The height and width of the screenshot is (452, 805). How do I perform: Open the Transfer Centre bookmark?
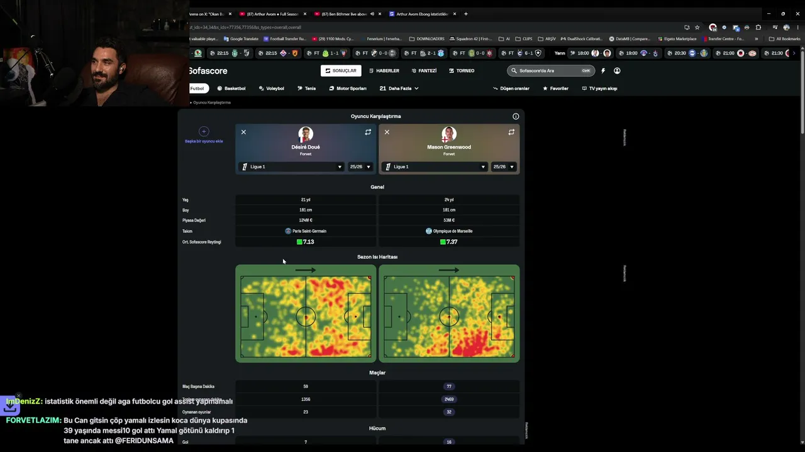click(x=723, y=39)
